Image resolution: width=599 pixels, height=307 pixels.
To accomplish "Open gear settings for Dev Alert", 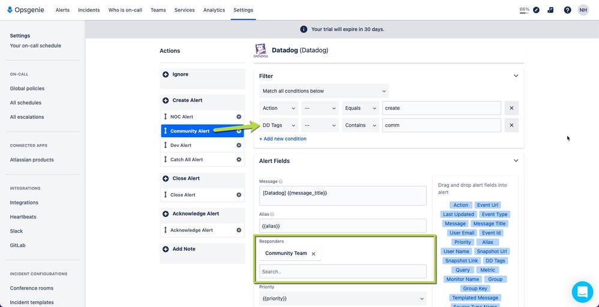I will [239, 146].
